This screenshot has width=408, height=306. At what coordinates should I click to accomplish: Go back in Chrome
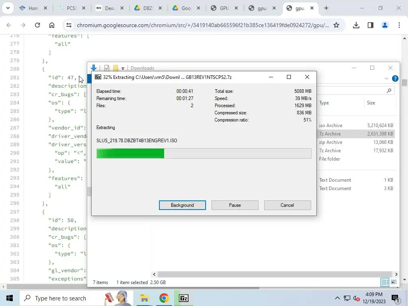coord(9,25)
